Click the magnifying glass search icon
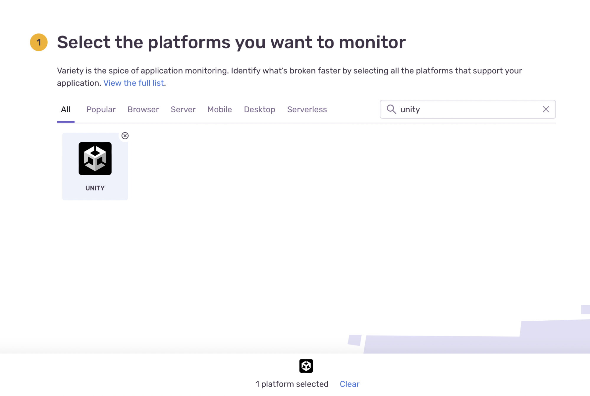The image size is (590, 396). coord(391,109)
